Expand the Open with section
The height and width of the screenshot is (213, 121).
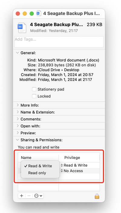pos(18,126)
